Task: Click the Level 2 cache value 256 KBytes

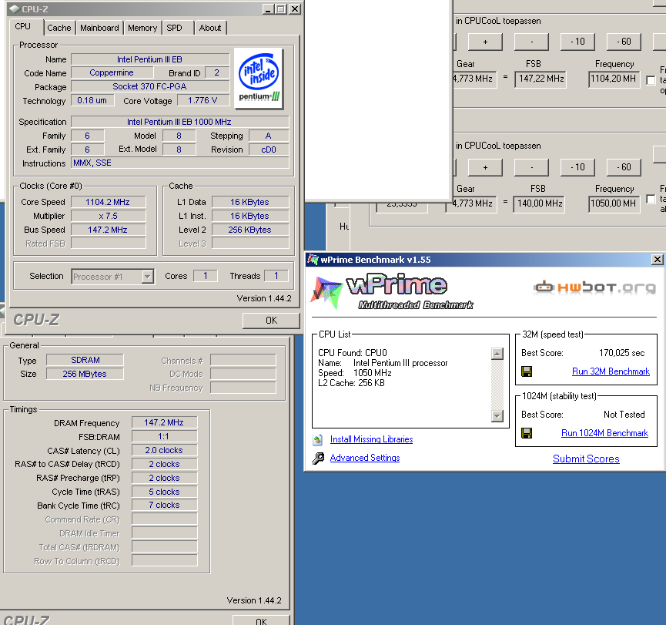Action: tap(249, 230)
